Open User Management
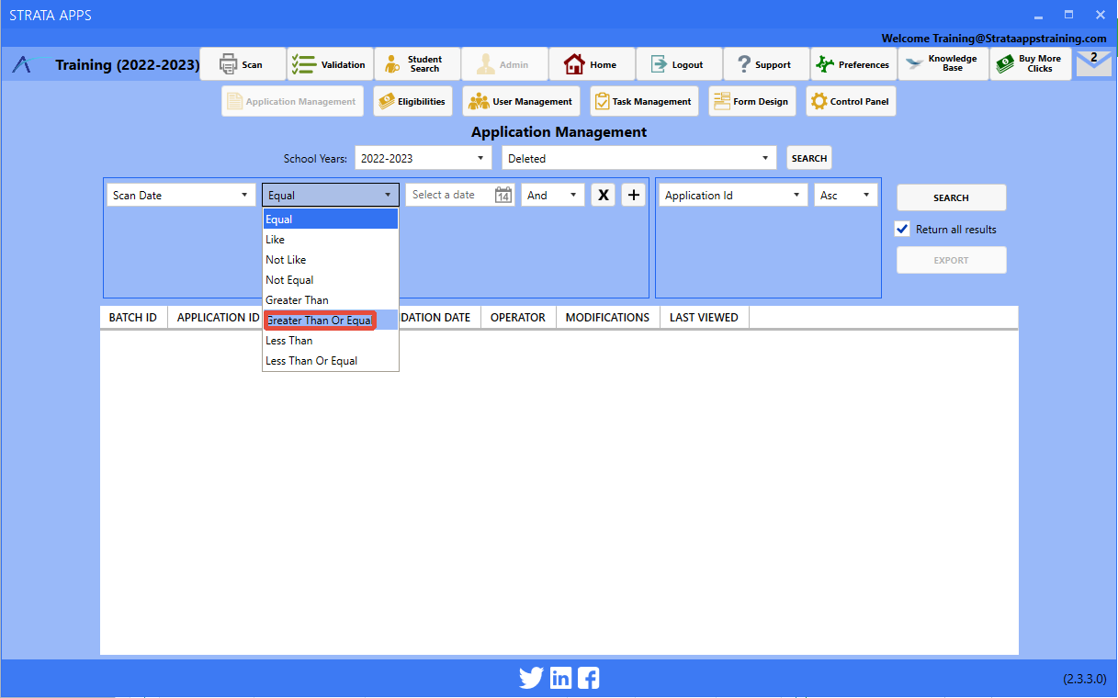This screenshot has height=698, width=1118. coord(521,101)
